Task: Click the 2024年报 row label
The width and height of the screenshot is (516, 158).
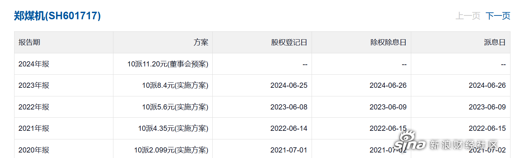Action: pyautogui.click(x=34, y=64)
